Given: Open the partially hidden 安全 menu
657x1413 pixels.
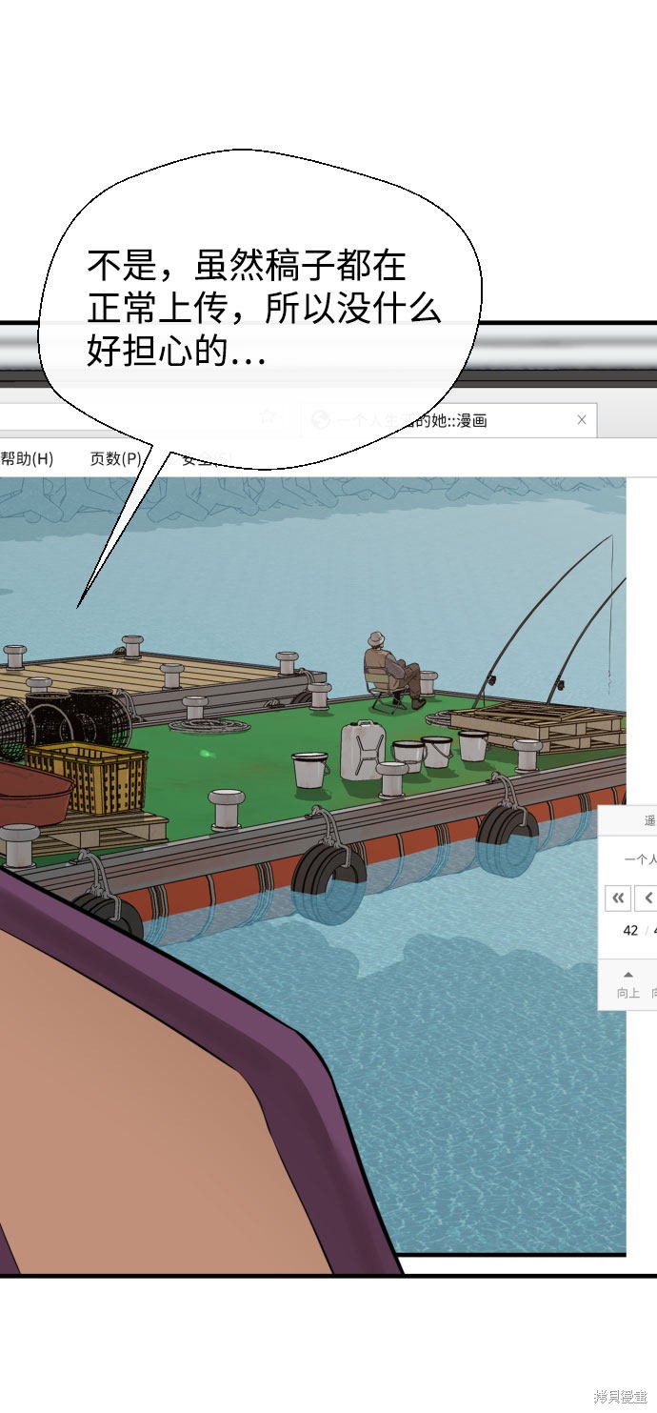Looking at the screenshot, I should tap(206, 459).
